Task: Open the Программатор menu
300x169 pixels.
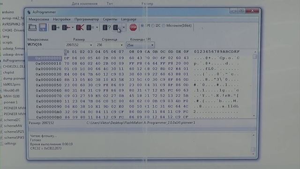Action: (x=87, y=19)
